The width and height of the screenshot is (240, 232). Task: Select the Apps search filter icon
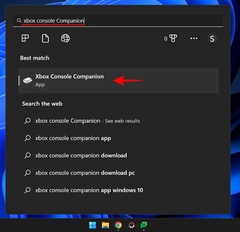[25, 38]
